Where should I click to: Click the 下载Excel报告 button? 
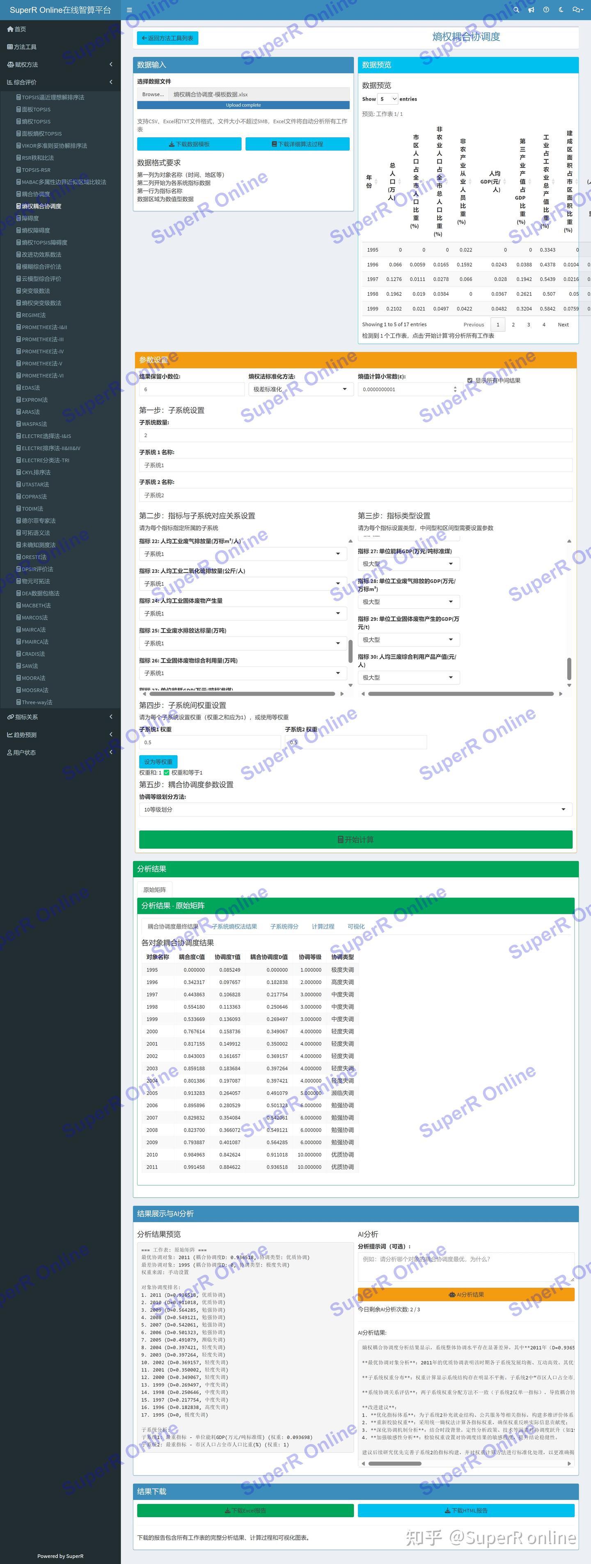click(x=245, y=1510)
